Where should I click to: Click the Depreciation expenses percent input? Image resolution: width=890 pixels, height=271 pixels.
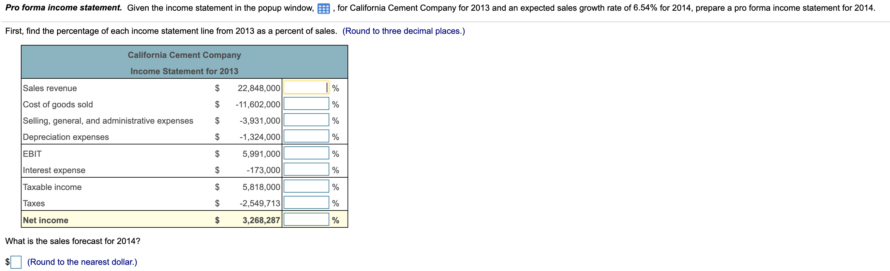click(x=305, y=137)
